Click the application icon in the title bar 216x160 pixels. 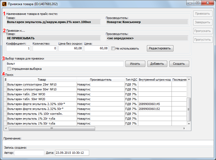point(4,4)
